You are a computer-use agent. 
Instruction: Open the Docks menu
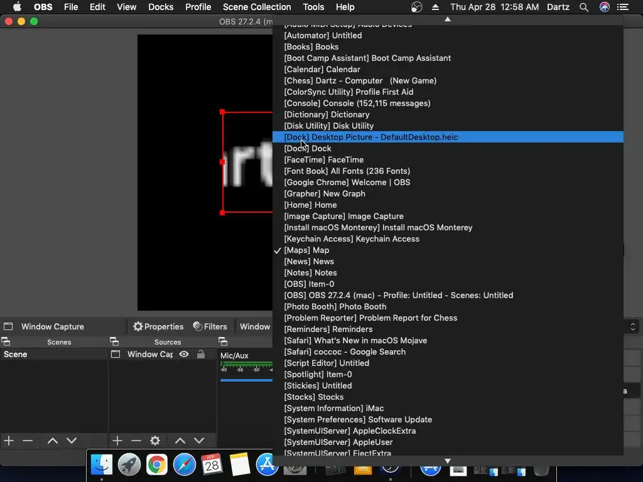[x=161, y=7]
